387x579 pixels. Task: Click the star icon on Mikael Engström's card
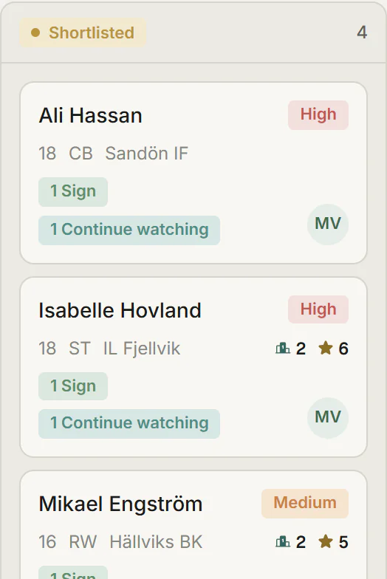[x=325, y=541]
